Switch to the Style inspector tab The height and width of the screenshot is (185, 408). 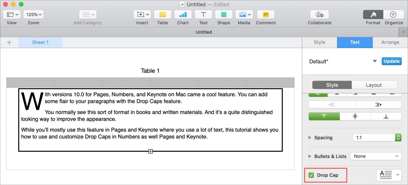click(319, 42)
